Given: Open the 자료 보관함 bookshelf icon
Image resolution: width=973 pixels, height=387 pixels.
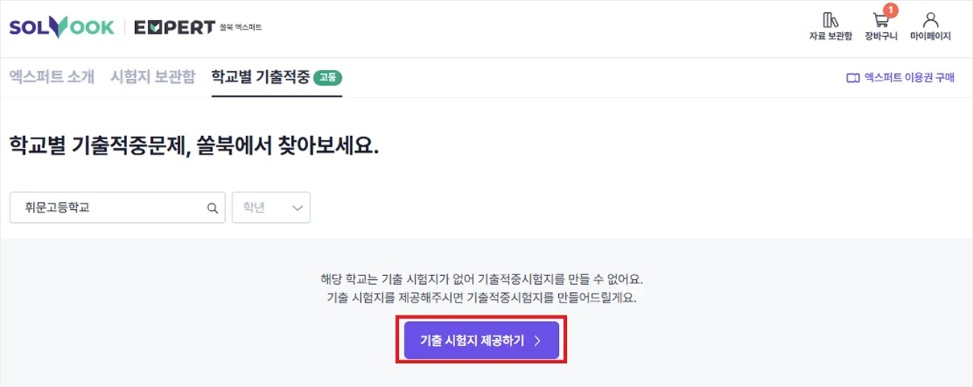Looking at the screenshot, I should pyautogui.click(x=830, y=19).
